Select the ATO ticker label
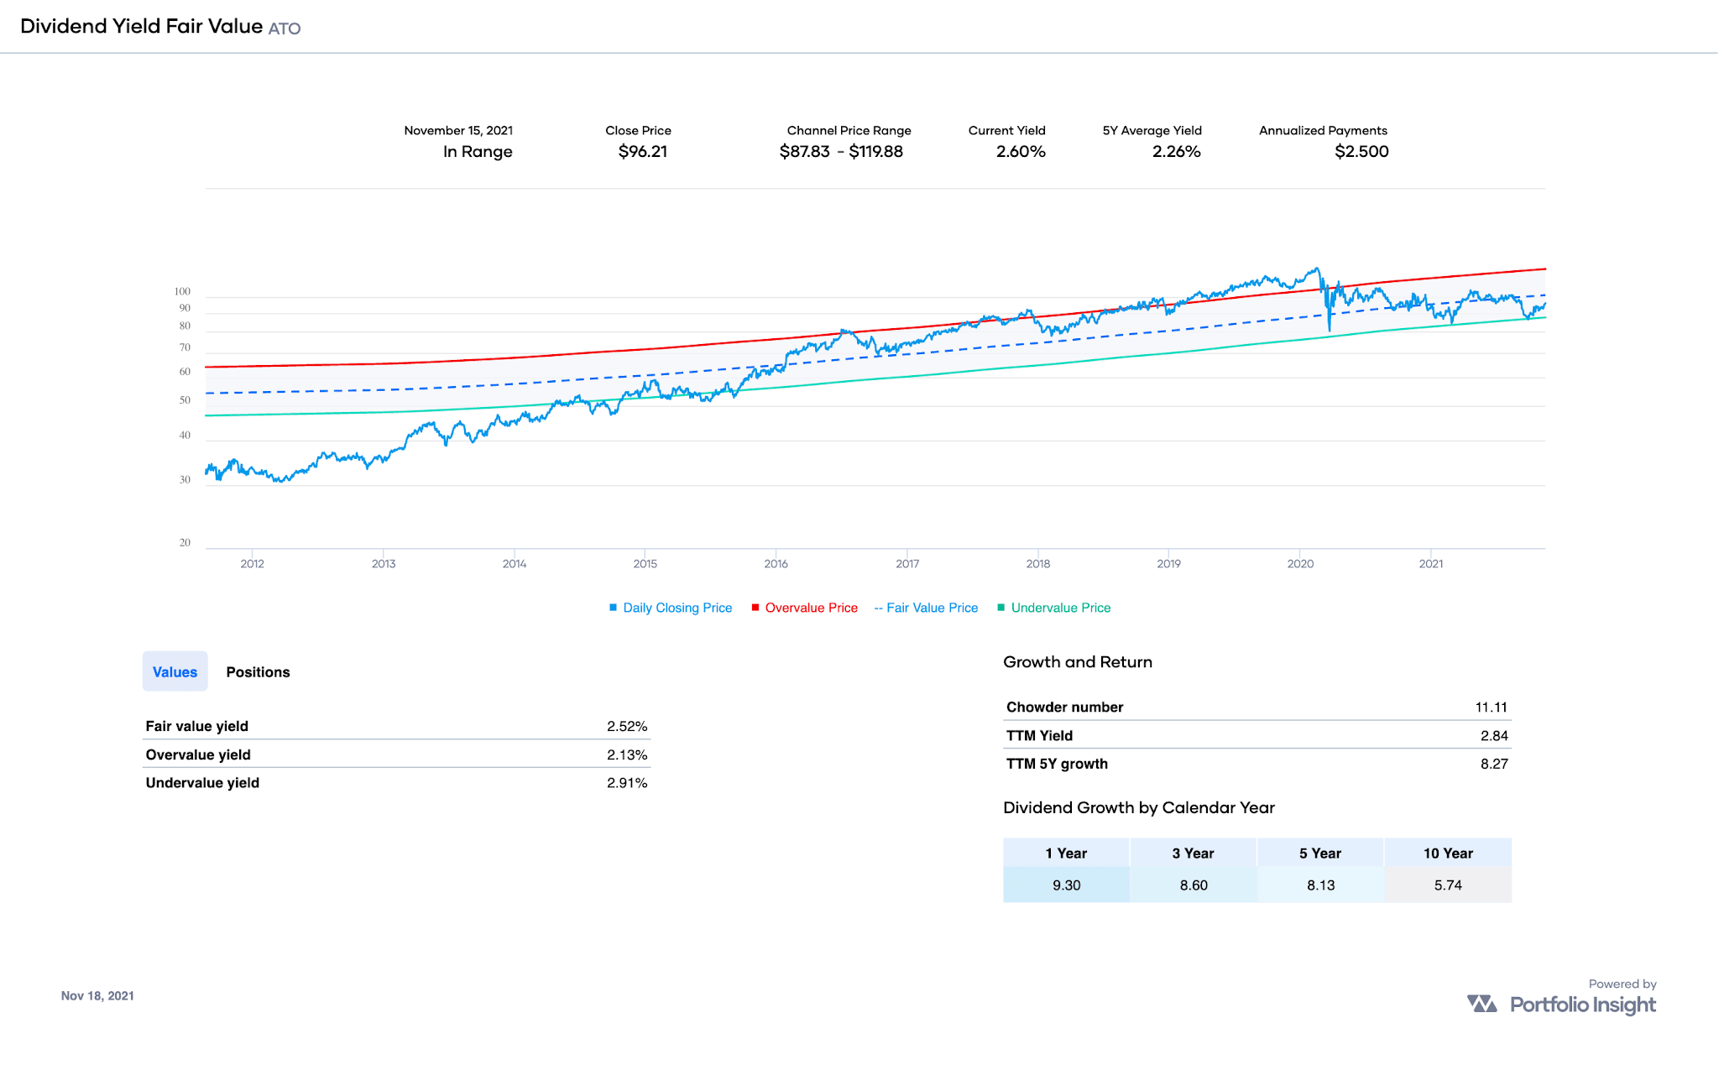Image resolution: width=1719 pixels, height=1070 pixels. 285,29
